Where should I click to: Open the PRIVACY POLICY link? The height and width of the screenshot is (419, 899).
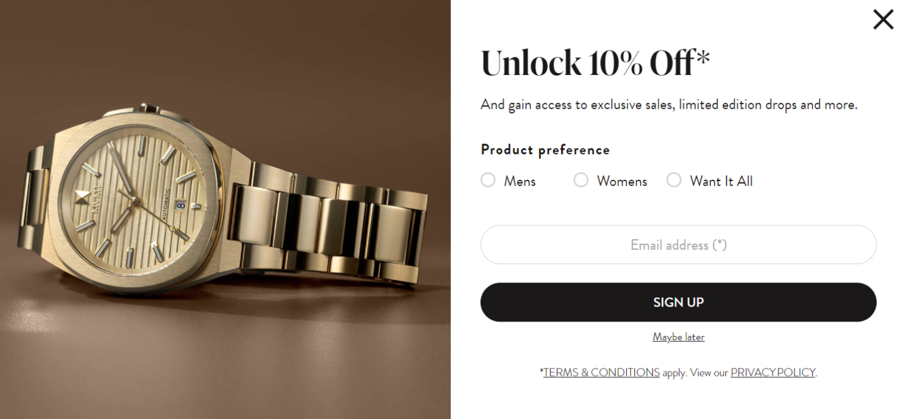coord(773,373)
